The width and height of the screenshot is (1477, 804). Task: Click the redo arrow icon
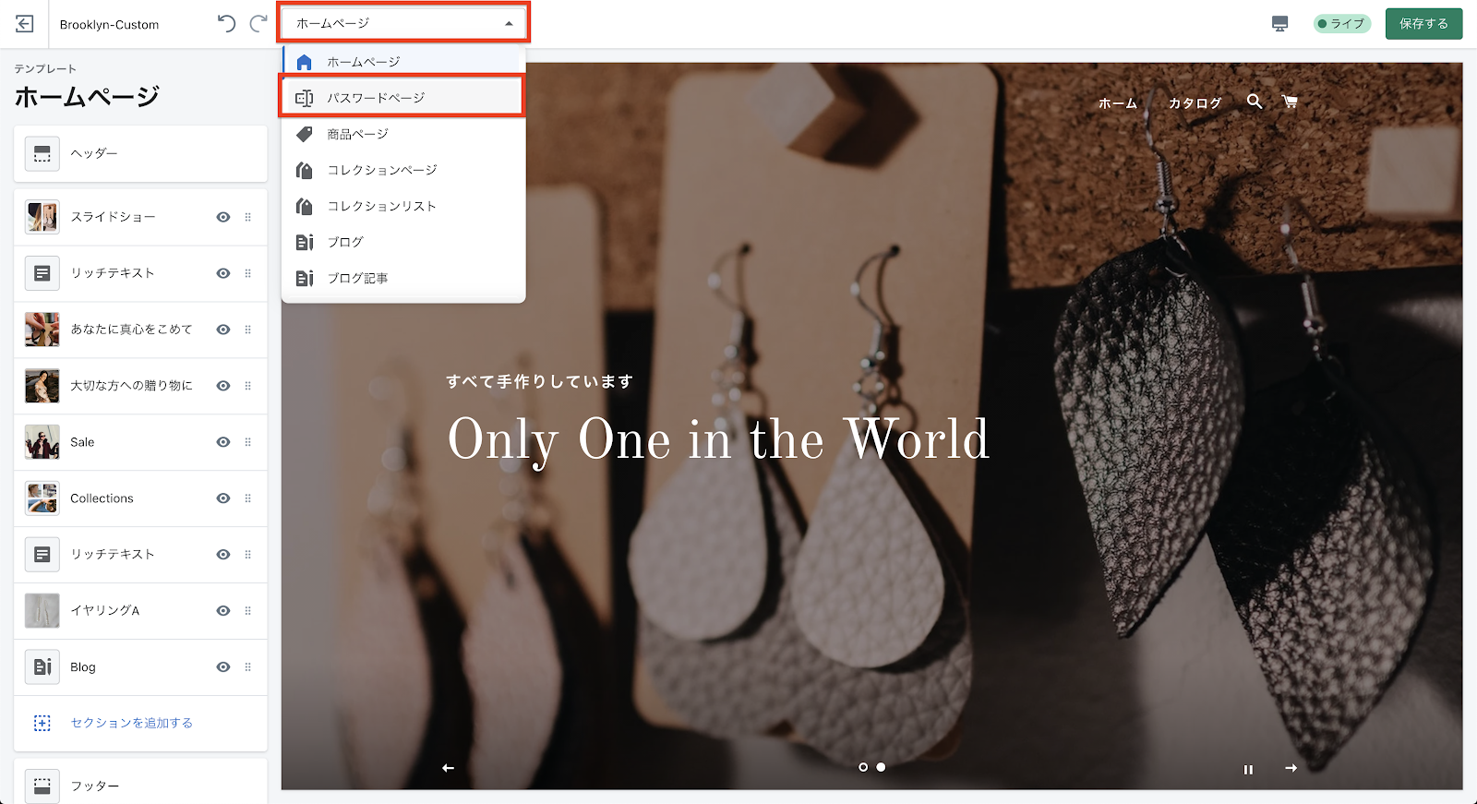[258, 24]
